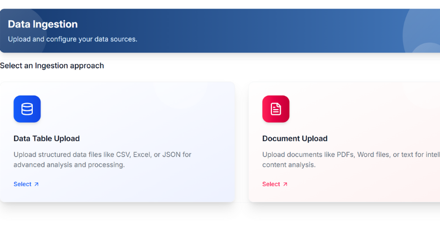The image size is (440, 247).
Task: Click the 'Select an Ingestion approach' label
Action: (x=52, y=66)
